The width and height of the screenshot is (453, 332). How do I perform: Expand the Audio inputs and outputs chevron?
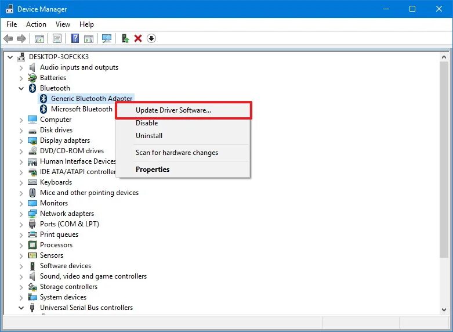point(21,68)
